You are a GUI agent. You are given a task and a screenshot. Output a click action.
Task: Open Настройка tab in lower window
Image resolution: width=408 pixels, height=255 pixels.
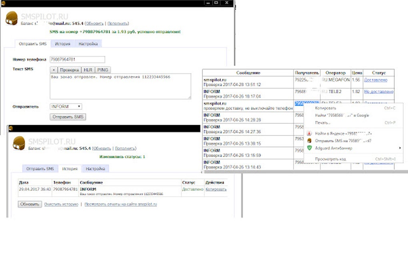(x=95, y=169)
